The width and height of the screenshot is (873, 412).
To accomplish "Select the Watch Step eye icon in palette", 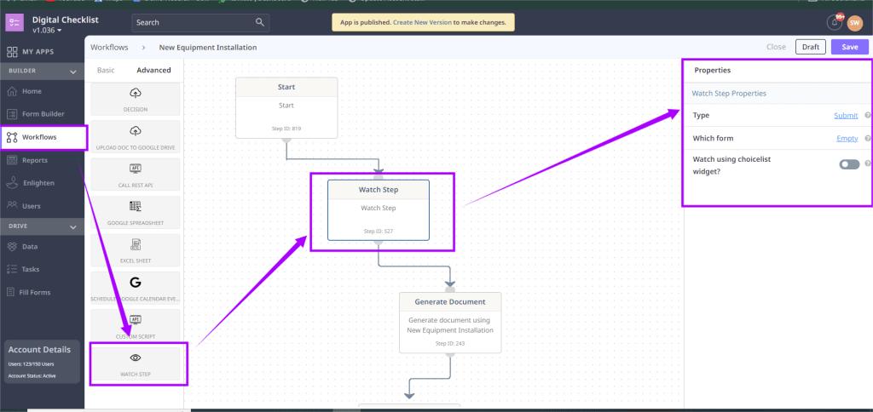I will (135, 358).
